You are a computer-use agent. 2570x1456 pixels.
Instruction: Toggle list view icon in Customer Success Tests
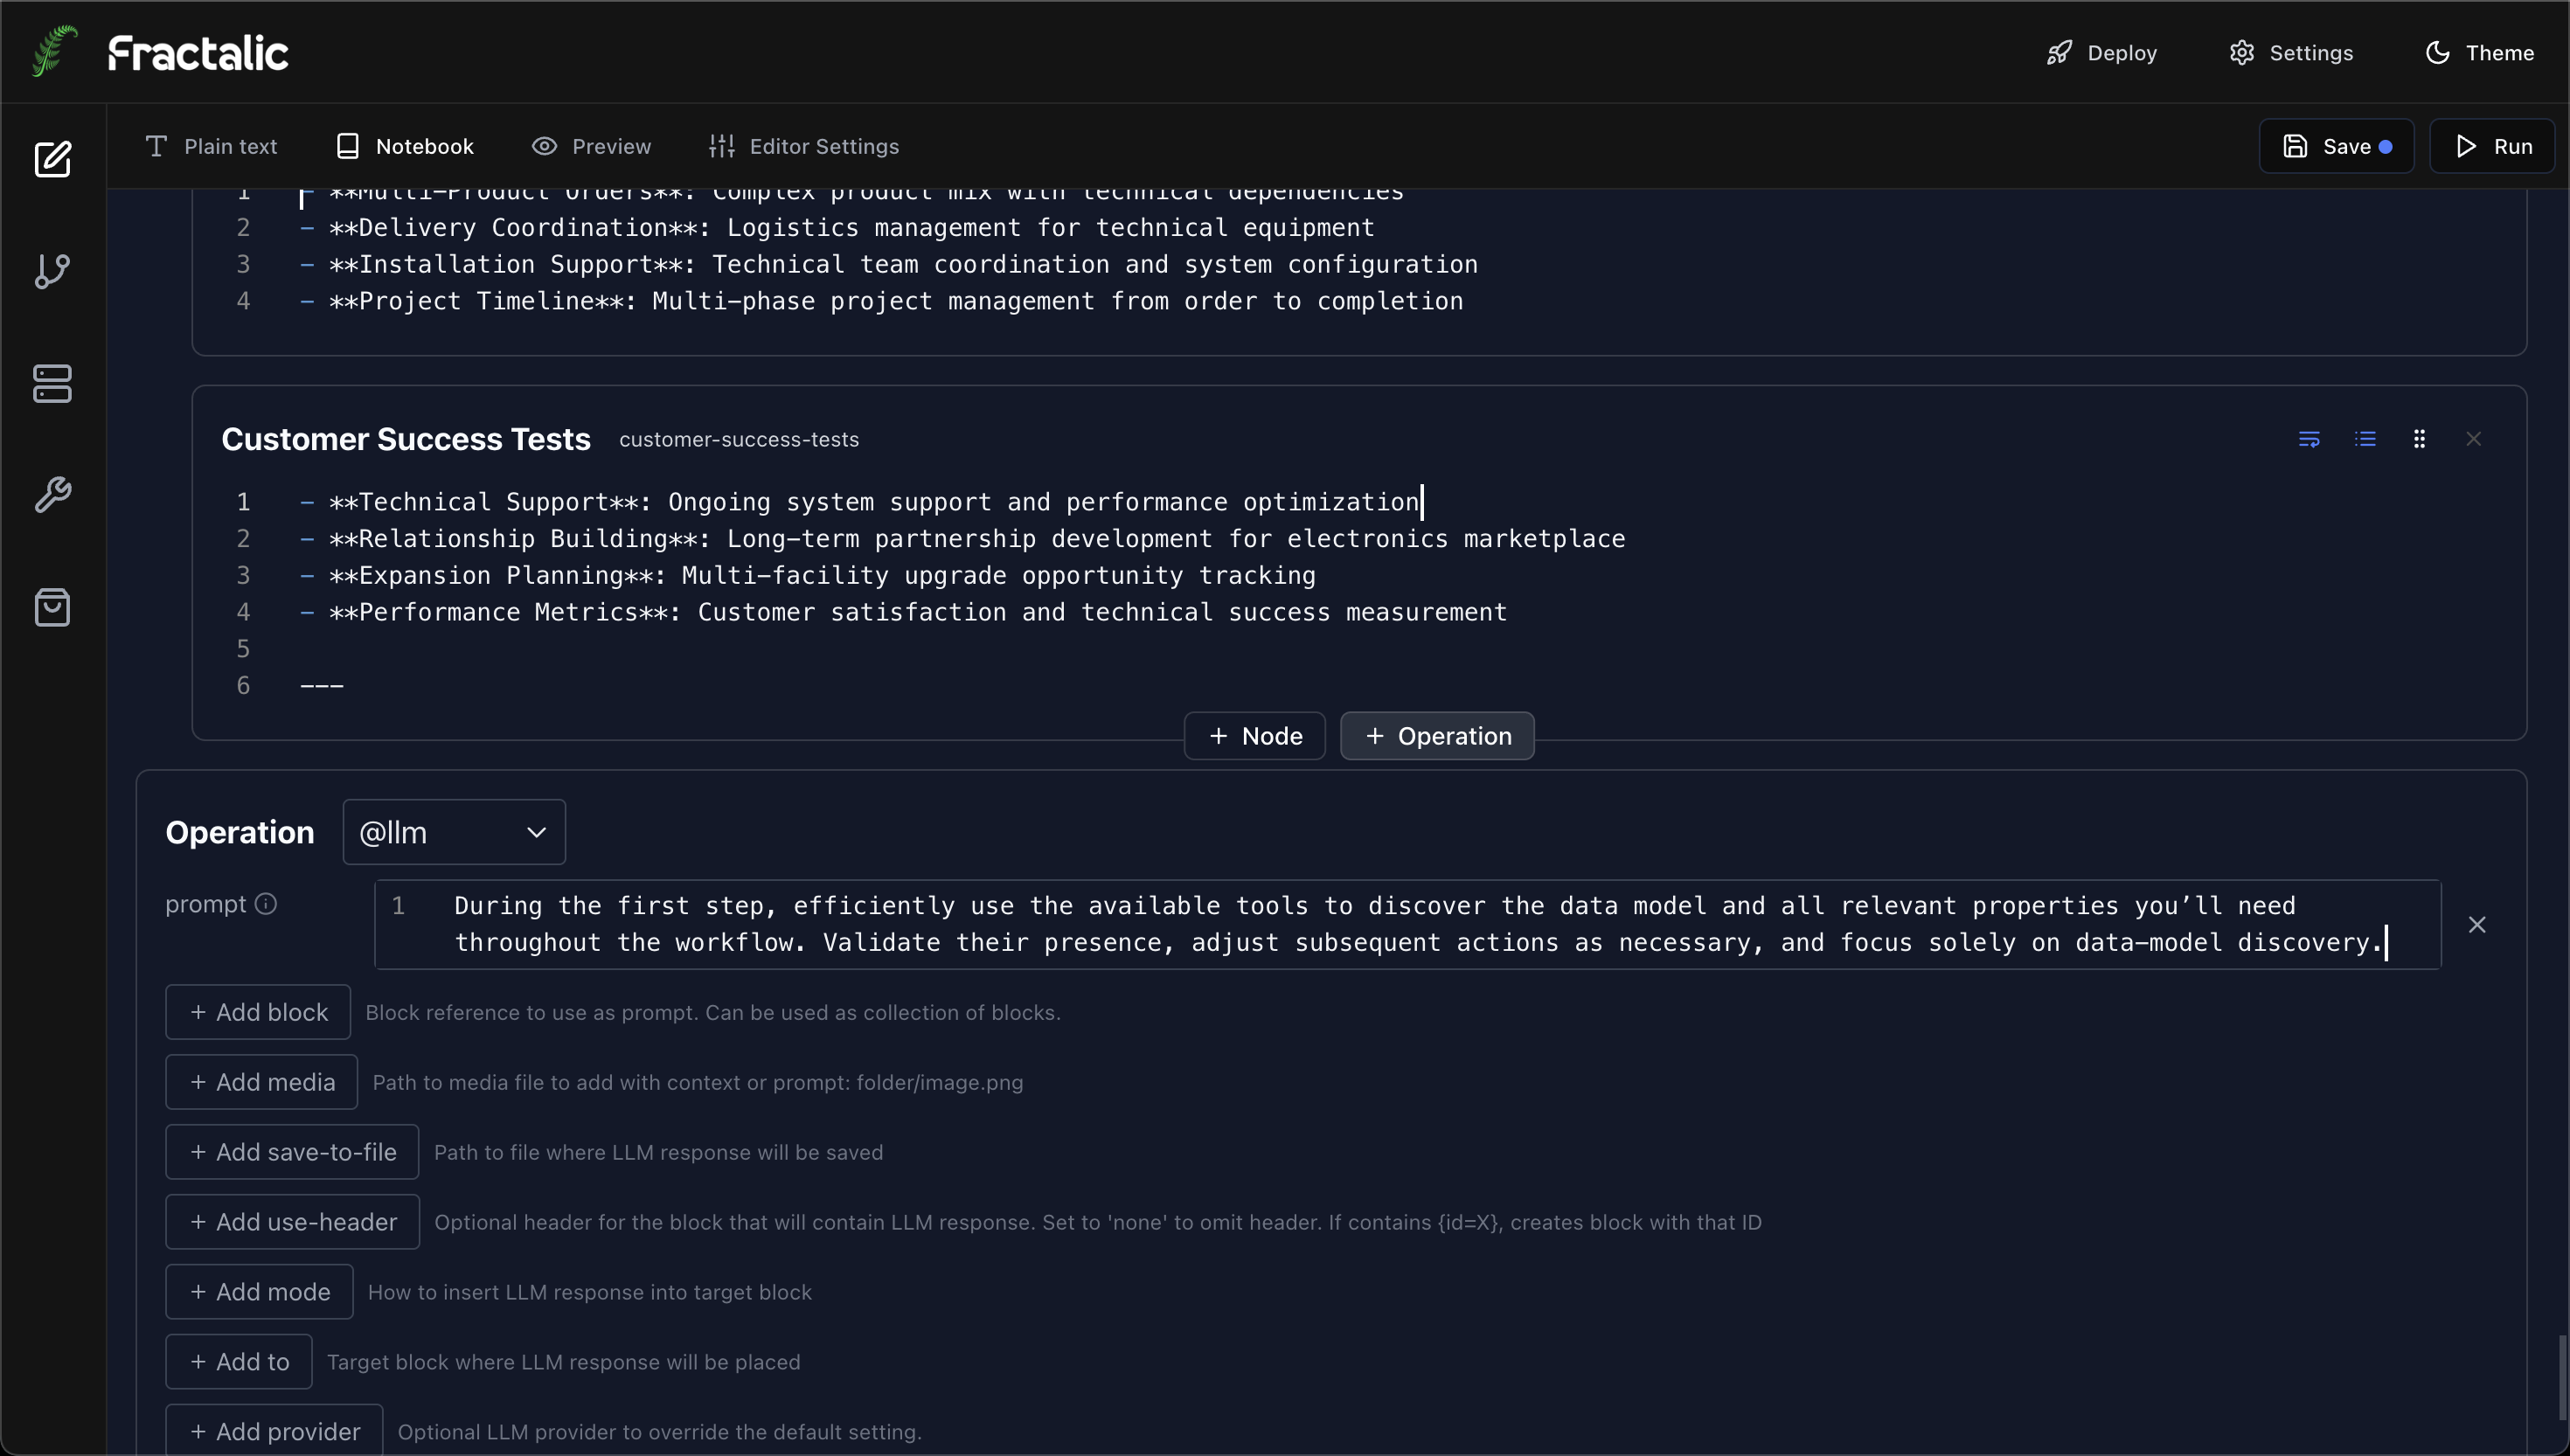tap(2365, 439)
